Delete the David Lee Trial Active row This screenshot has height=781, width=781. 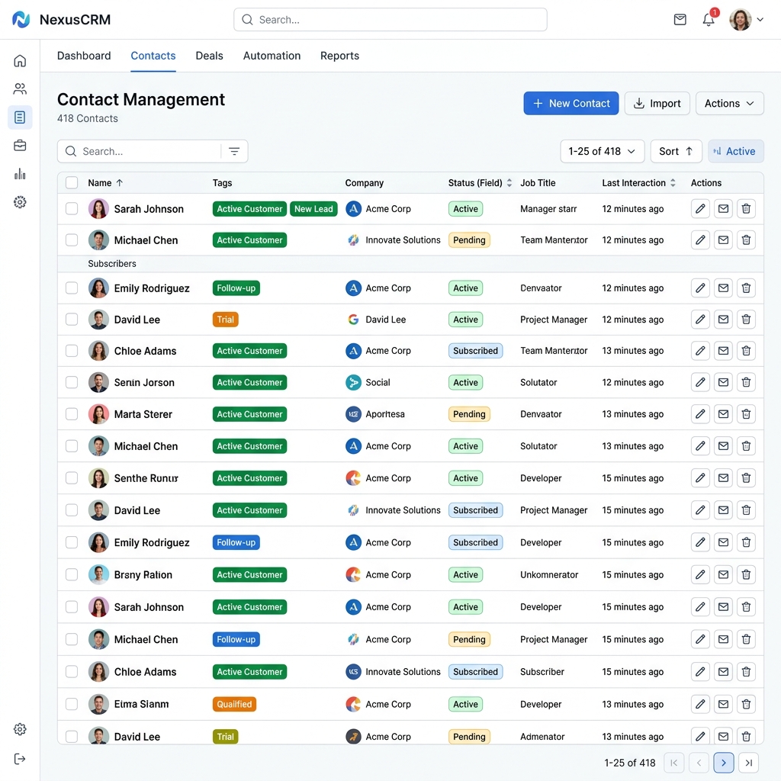point(746,320)
